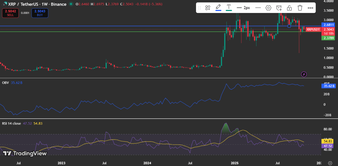Select the RSI 14 close indicator legend
The image size is (338, 166).
(x=11, y=124)
